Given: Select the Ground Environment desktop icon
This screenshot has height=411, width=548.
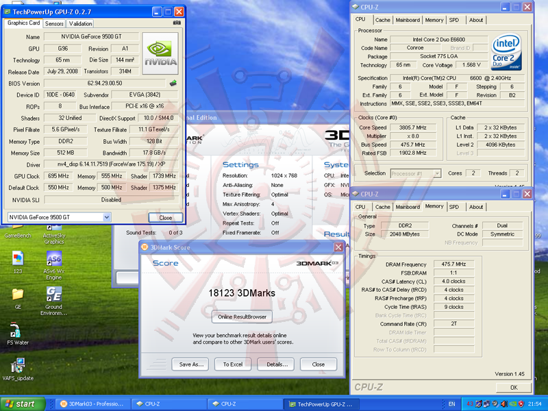Looking at the screenshot, I should tap(54, 301).
